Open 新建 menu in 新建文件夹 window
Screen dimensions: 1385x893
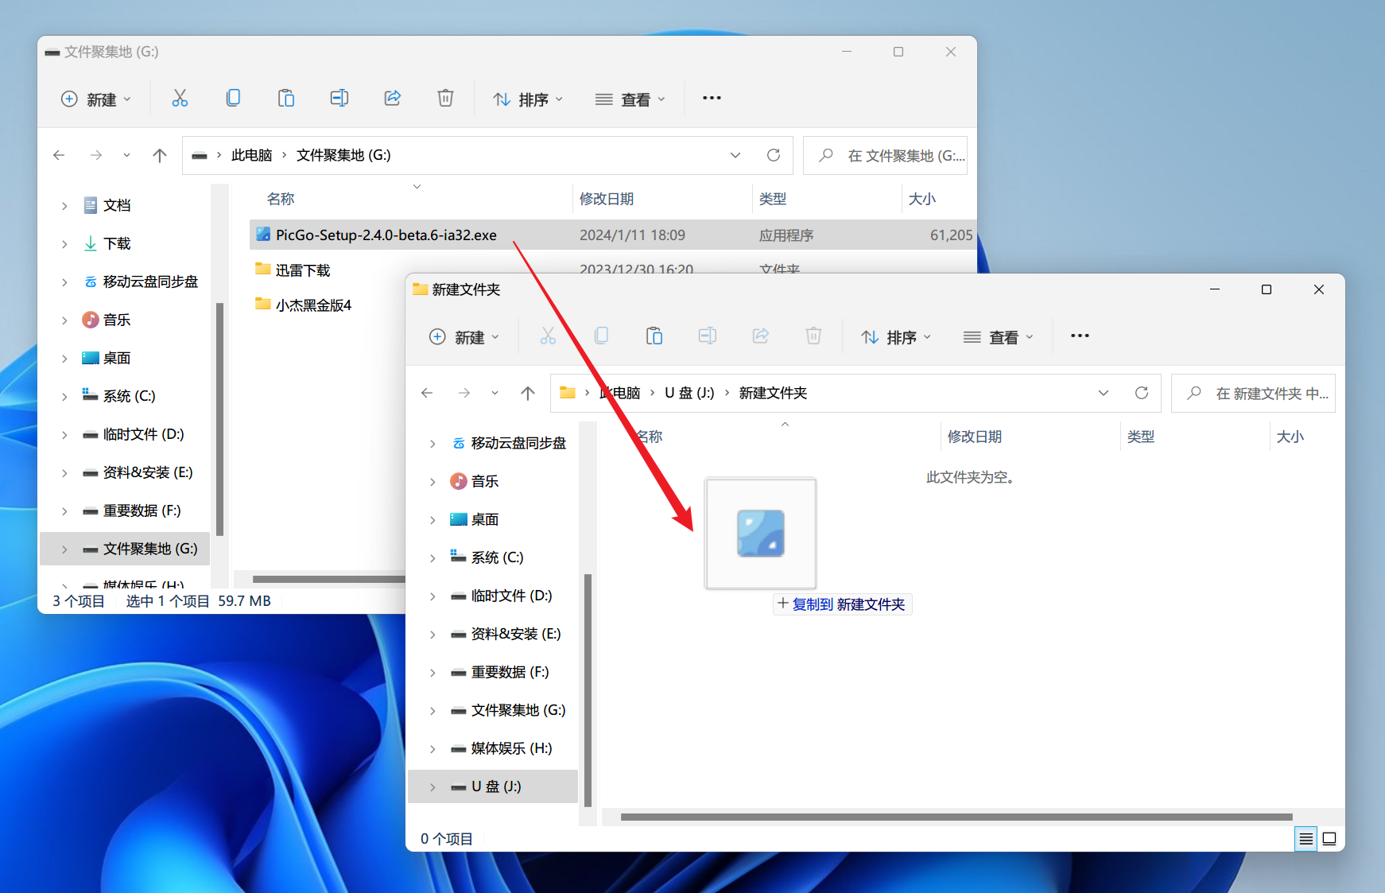(464, 337)
